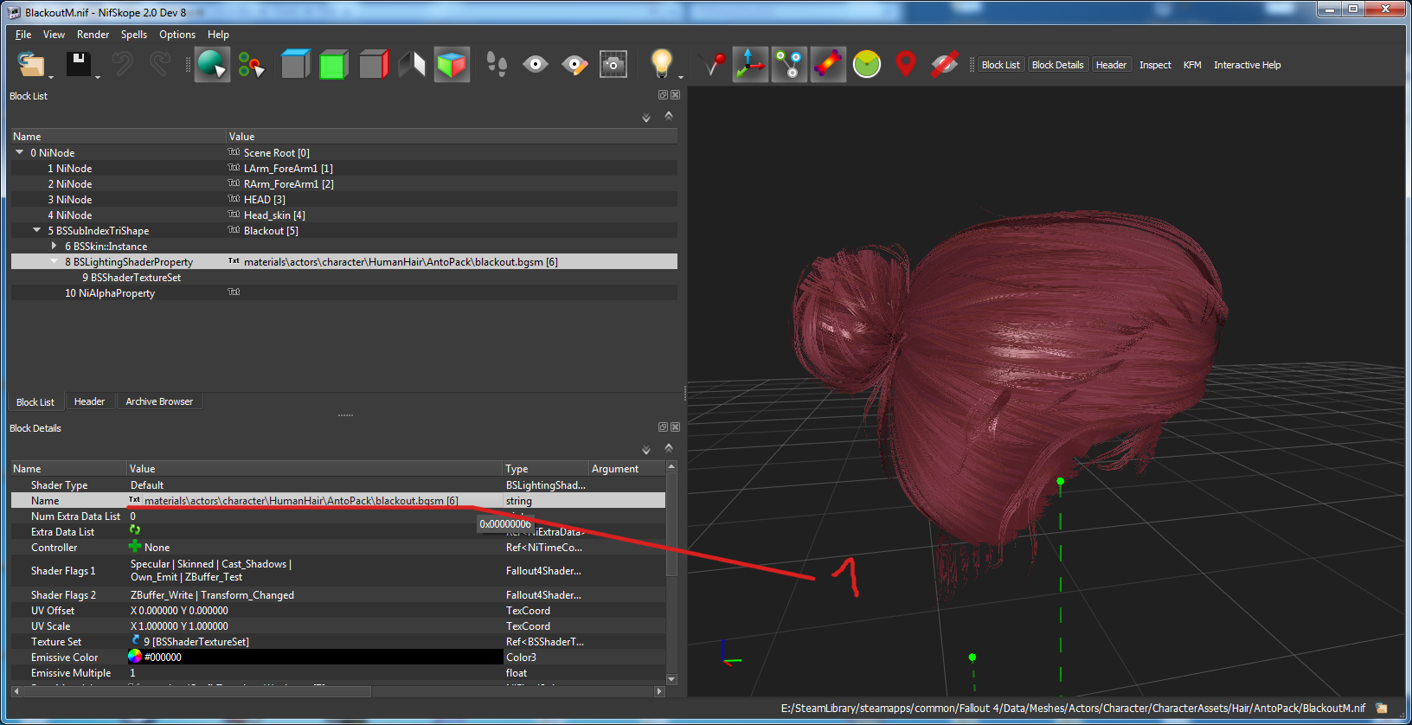Open the File menu
Viewport: 1412px width, 725px height.
[23, 35]
